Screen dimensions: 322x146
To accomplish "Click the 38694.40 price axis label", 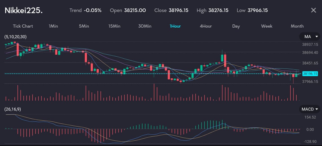I will click(310, 52).
